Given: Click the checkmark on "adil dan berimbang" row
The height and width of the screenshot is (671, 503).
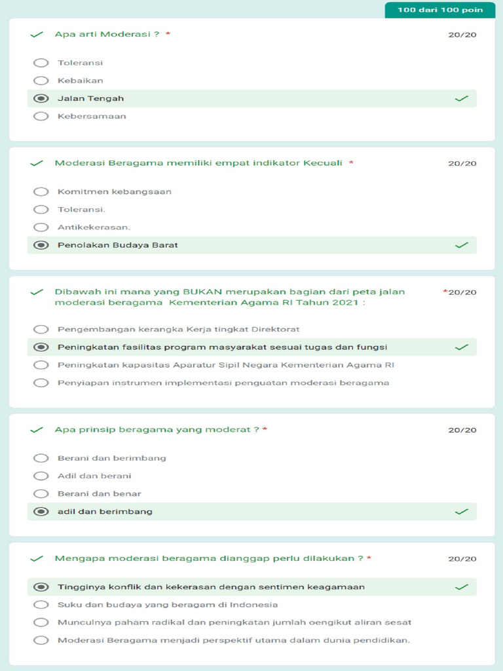Looking at the screenshot, I should pyautogui.click(x=462, y=511).
